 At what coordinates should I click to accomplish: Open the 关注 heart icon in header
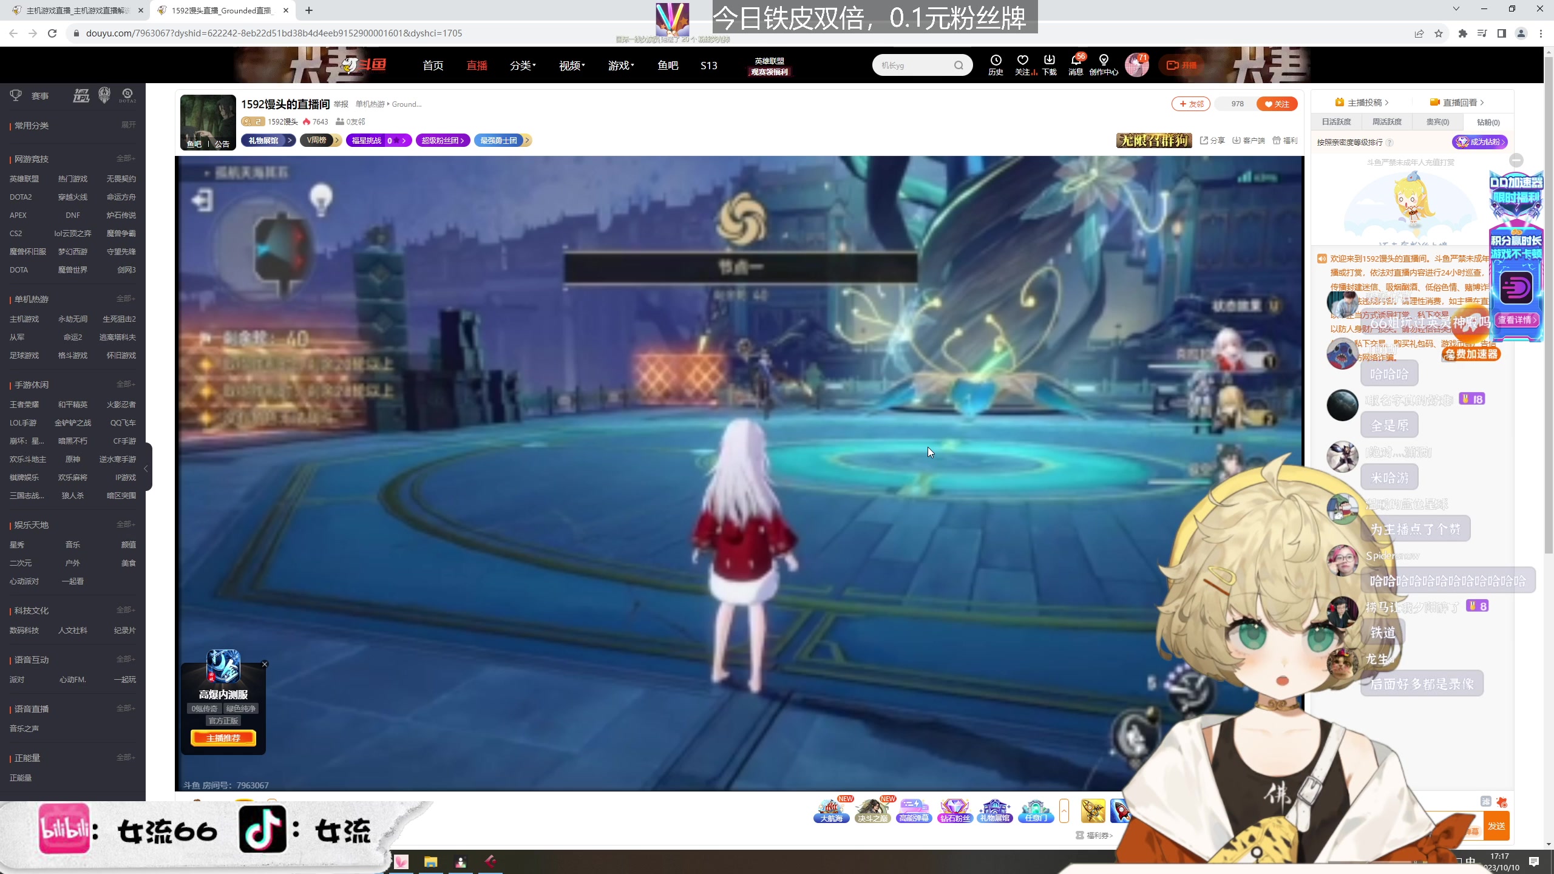[x=1023, y=64]
